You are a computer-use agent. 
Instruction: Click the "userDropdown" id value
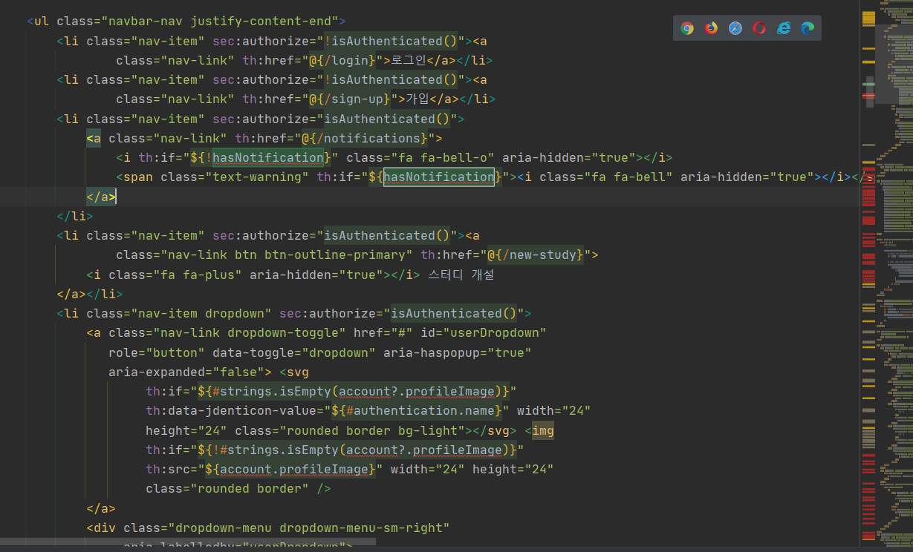tap(494, 332)
